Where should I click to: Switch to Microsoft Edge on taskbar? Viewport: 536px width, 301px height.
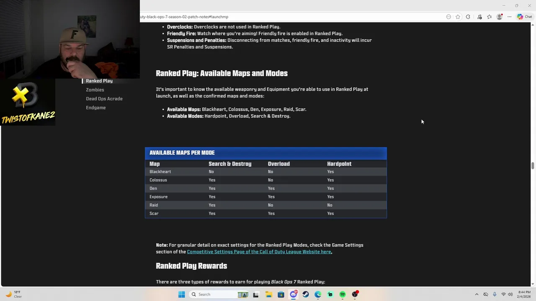[318, 294]
